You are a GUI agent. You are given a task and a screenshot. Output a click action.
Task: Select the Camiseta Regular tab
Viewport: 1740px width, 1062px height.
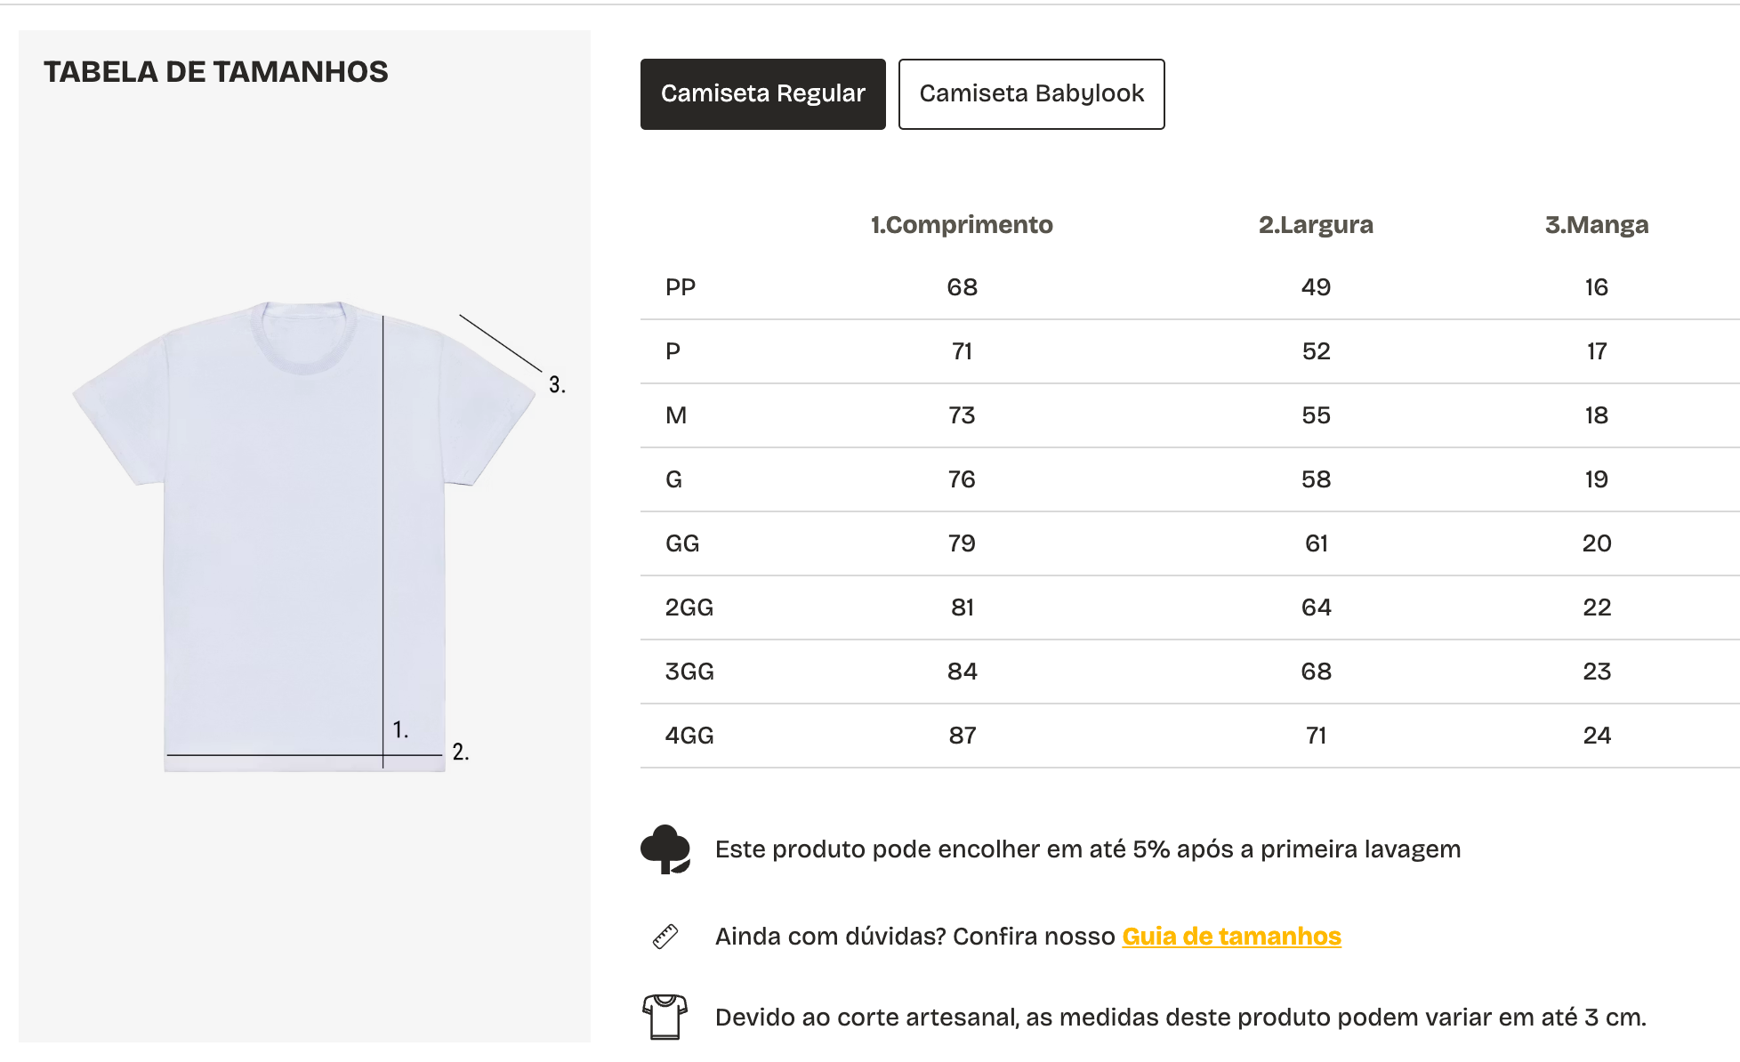pos(762,94)
